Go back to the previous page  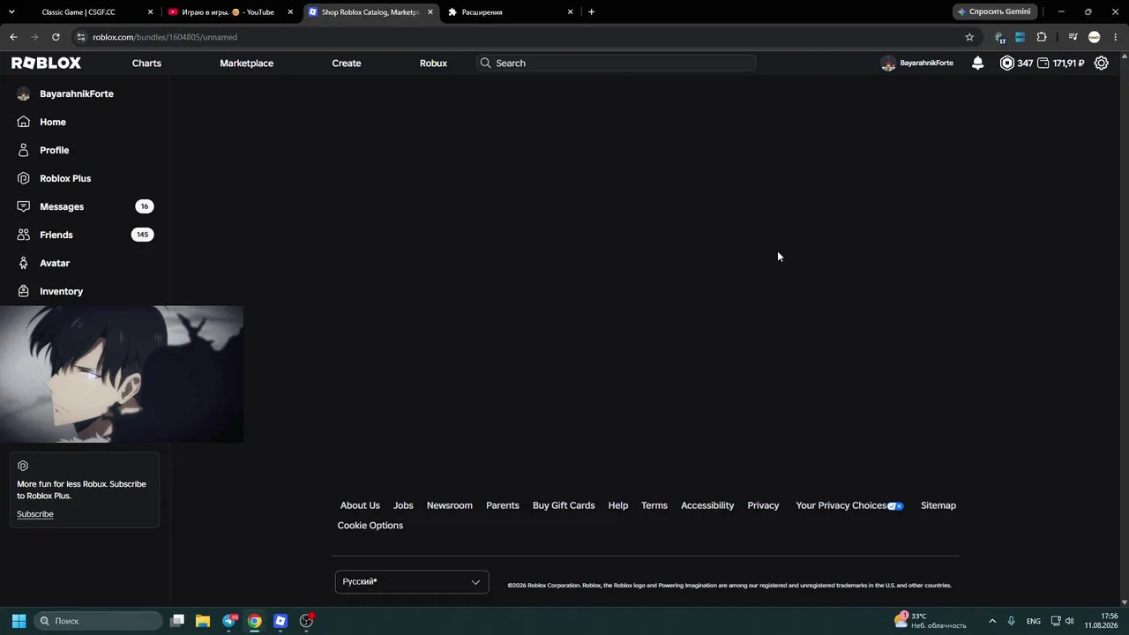pos(13,37)
